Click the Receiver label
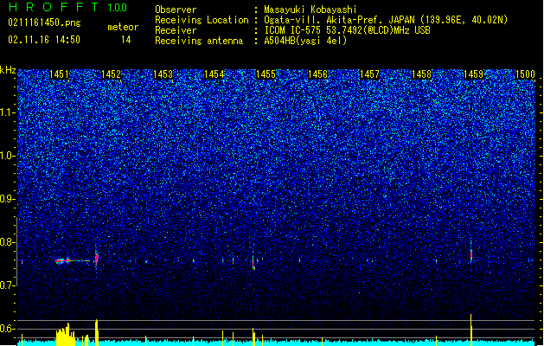 point(176,30)
